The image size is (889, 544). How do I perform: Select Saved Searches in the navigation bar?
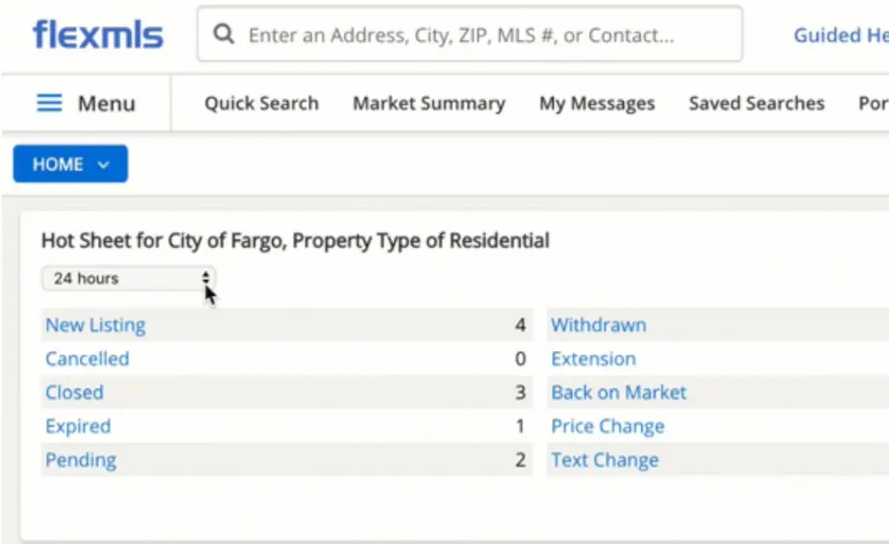click(756, 103)
